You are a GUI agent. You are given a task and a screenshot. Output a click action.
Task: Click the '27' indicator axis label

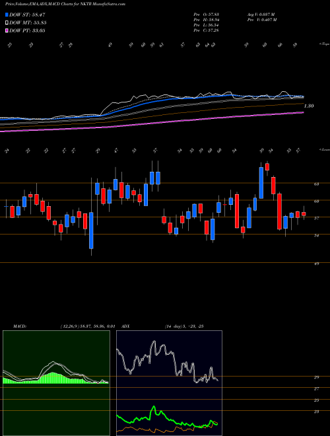click(316, 388)
